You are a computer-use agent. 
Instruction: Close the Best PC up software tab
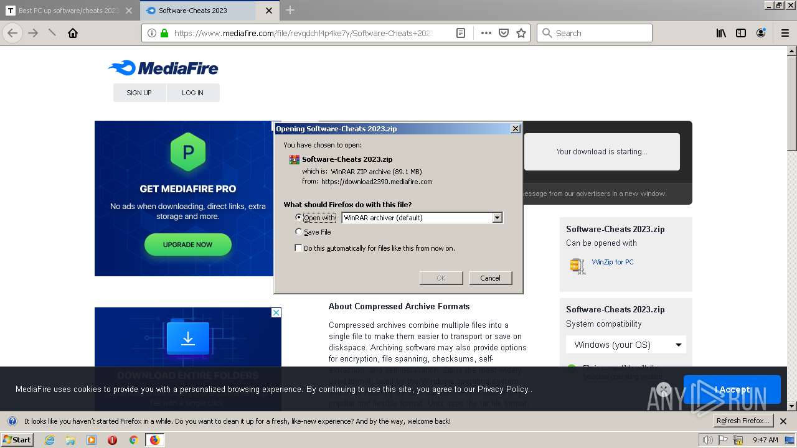(x=129, y=11)
